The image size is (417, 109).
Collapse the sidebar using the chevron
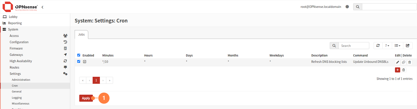pos(42,7)
